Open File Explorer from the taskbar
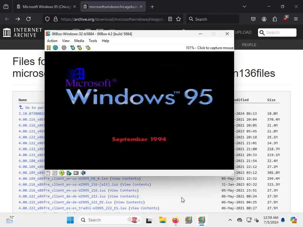303x227 pixels. (x=162, y=220)
